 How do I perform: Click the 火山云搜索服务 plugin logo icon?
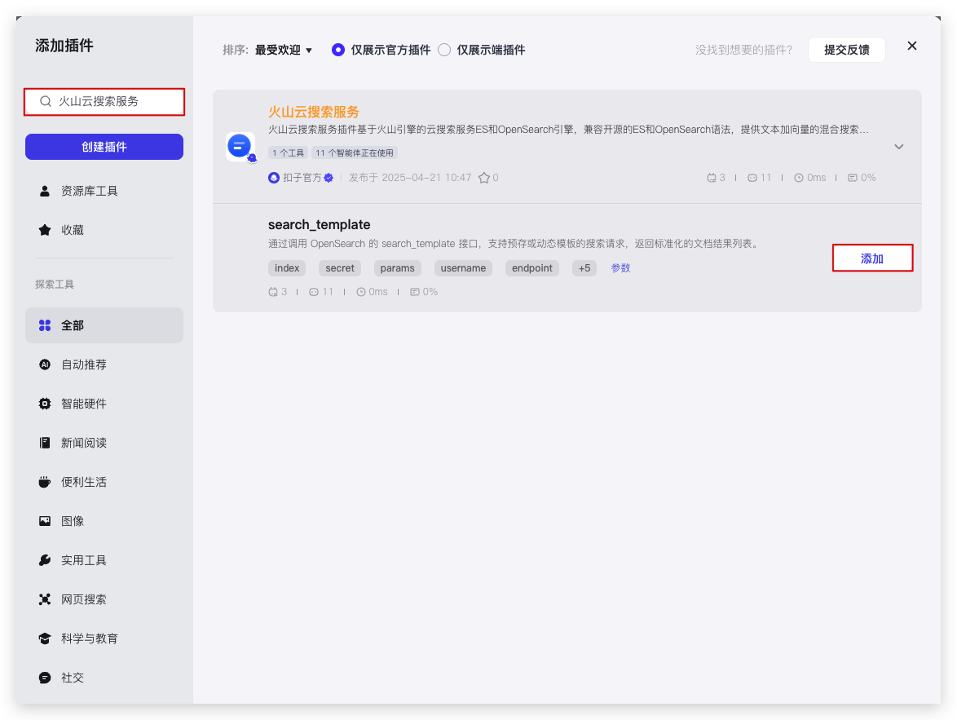coord(240,147)
